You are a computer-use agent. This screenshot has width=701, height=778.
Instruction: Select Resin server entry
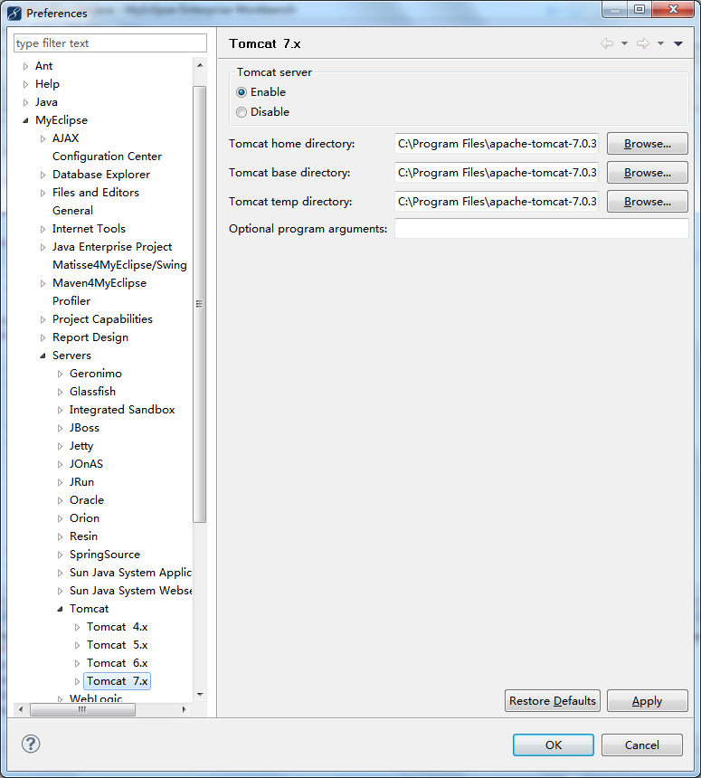coord(83,536)
